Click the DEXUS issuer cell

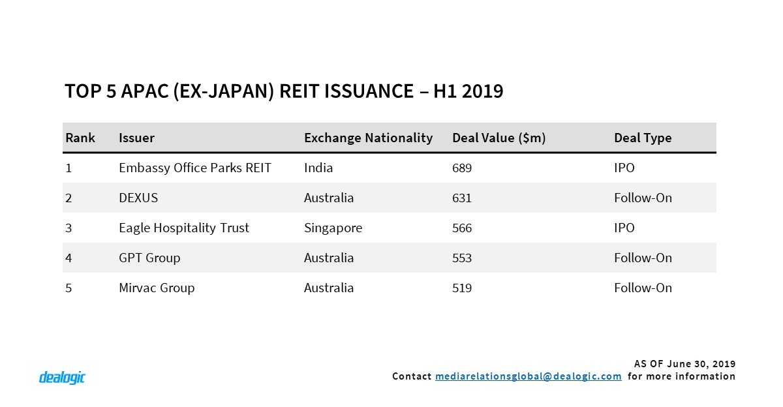pyautogui.click(x=138, y=198)
